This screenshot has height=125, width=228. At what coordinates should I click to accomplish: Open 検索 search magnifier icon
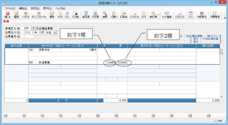tap(105, 15)
